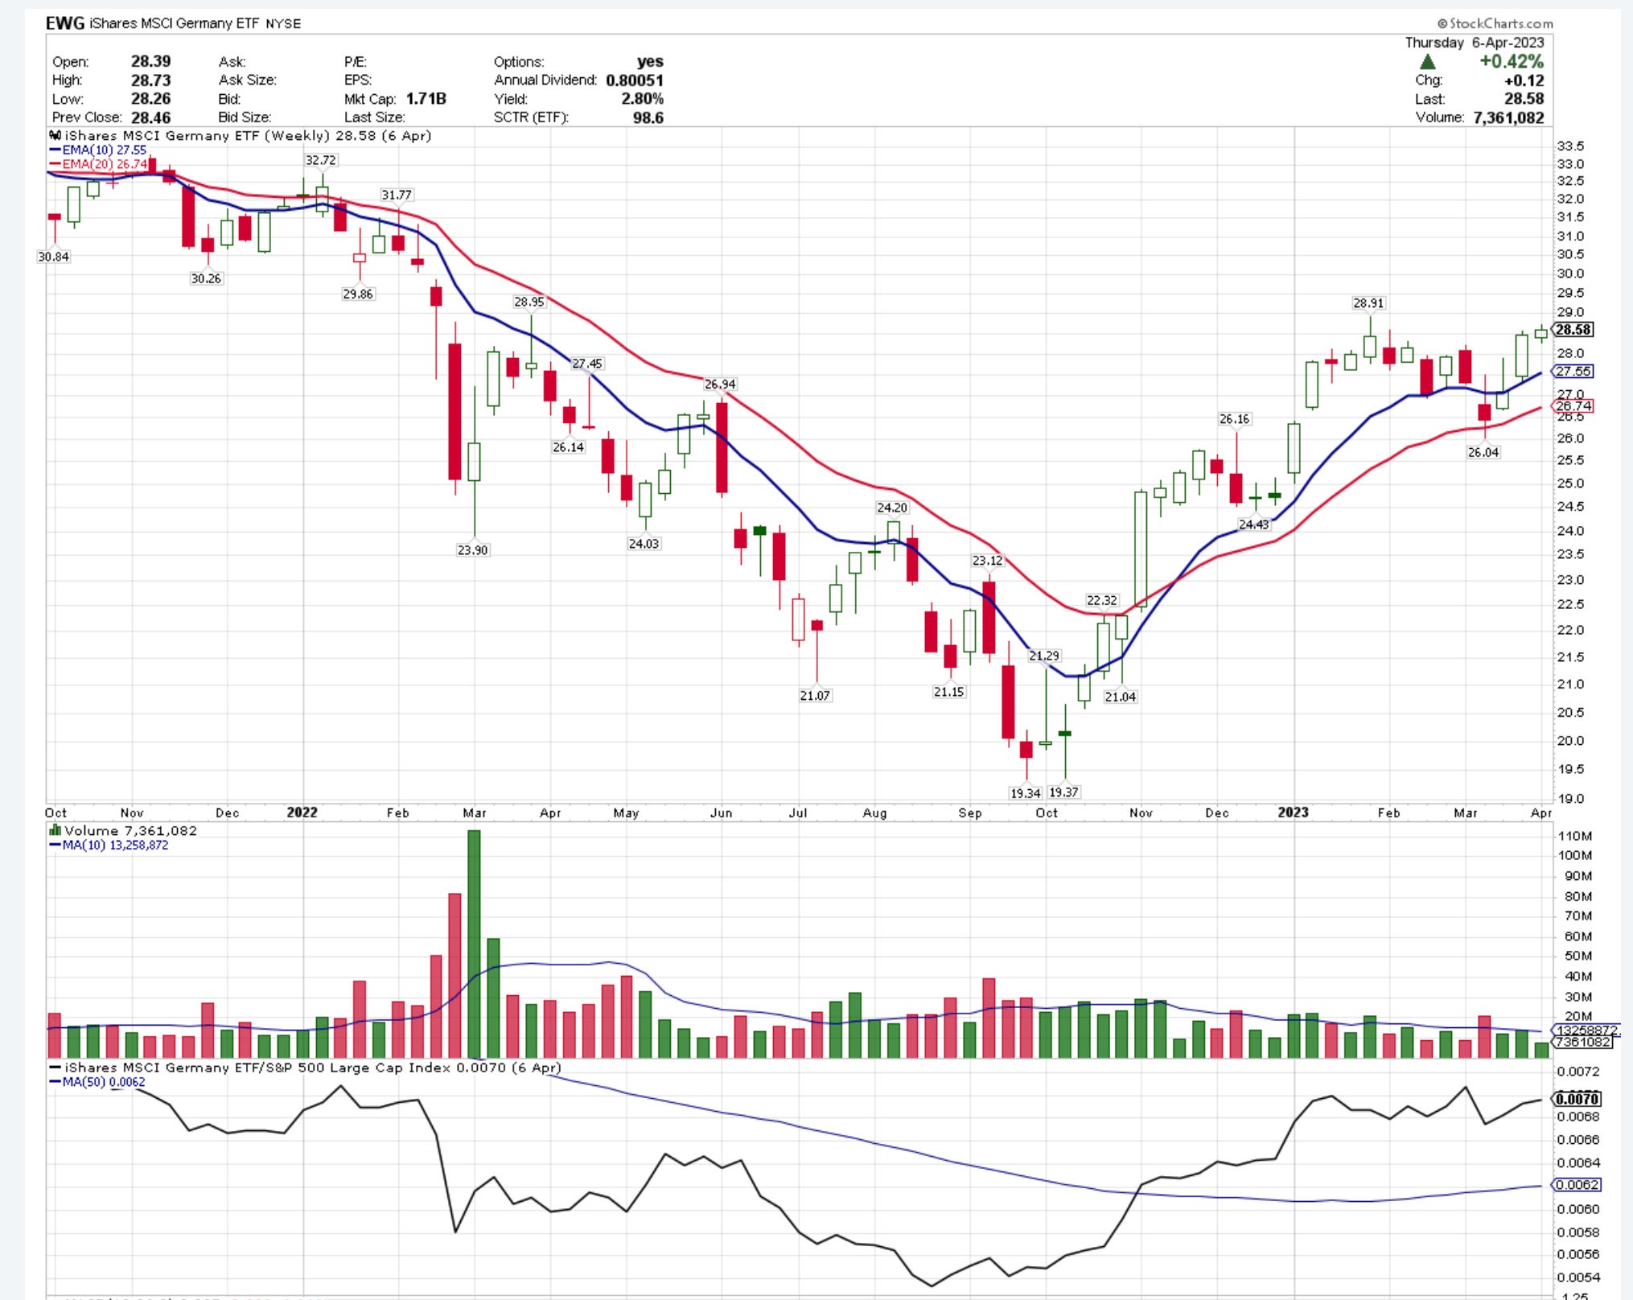
Task: Click the 21.15 price label
Action: (948, 692)
